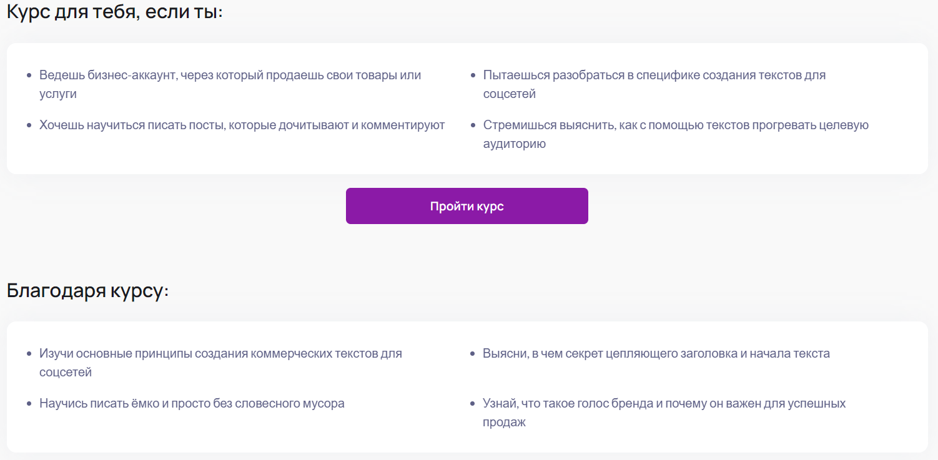Select the bullet about ведении бизнес-аккаунта
Viewport: 938px width, 460px height.
click(230, 84)
